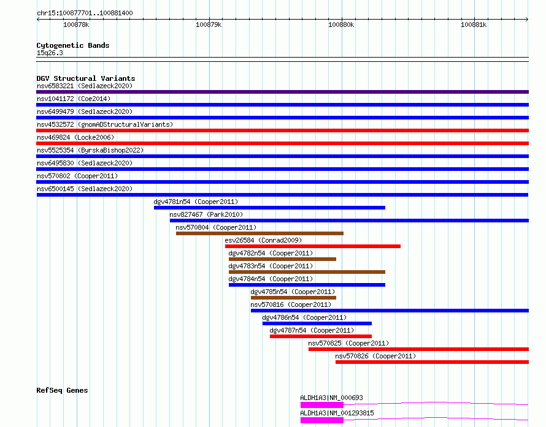546x427 pixels.
Task: Click the magenta exon of ALDH1A3|NM_001293815
Action: click(322, 420)
